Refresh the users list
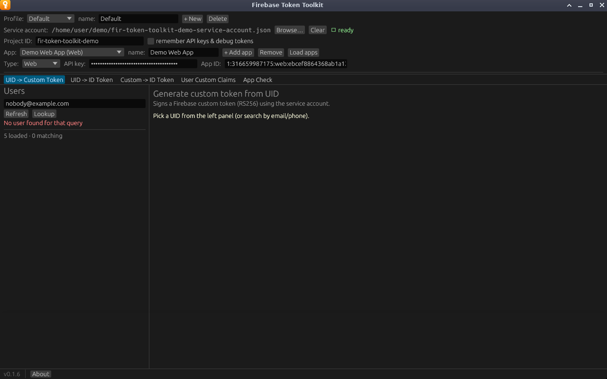Viewport: 607px width, 379px height. [16, 114]
